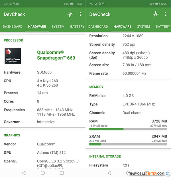Tap the Cores value 8
Image resolution: width=171 pixels, height=177 pixels.
(x=38, y=101)
